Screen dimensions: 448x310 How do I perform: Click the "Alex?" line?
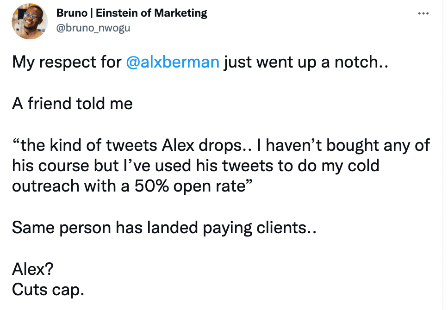coord(33,269)
